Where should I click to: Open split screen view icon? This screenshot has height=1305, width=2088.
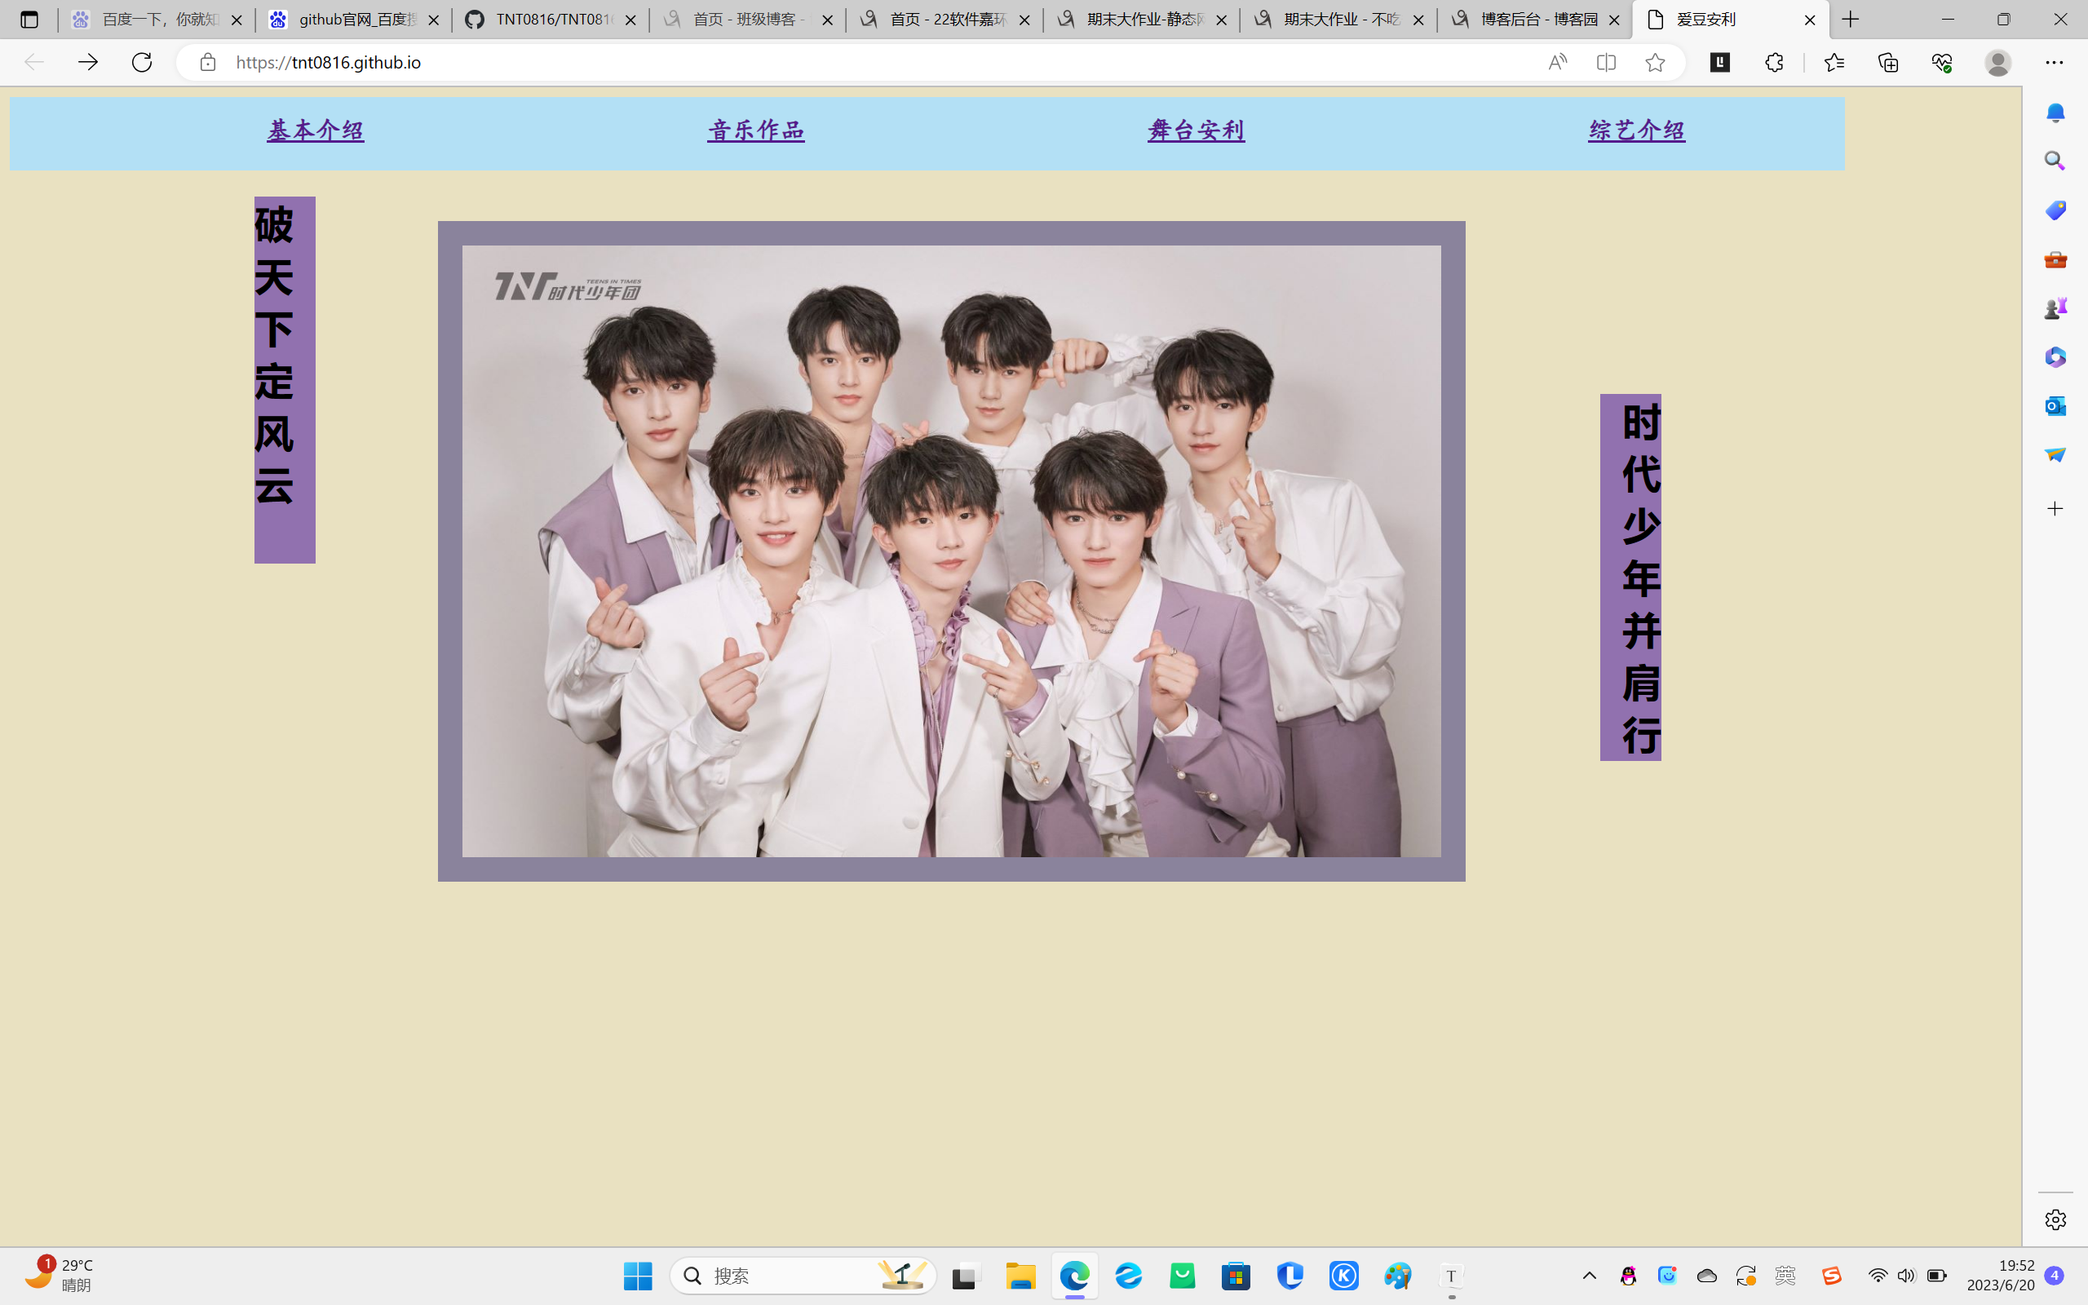point(1606,62)
